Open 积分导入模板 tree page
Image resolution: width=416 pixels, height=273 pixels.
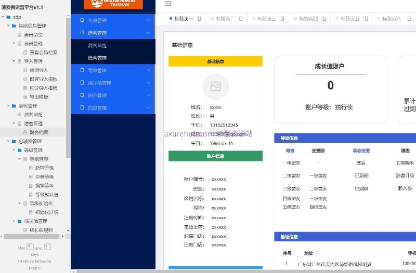click(44, 88)
